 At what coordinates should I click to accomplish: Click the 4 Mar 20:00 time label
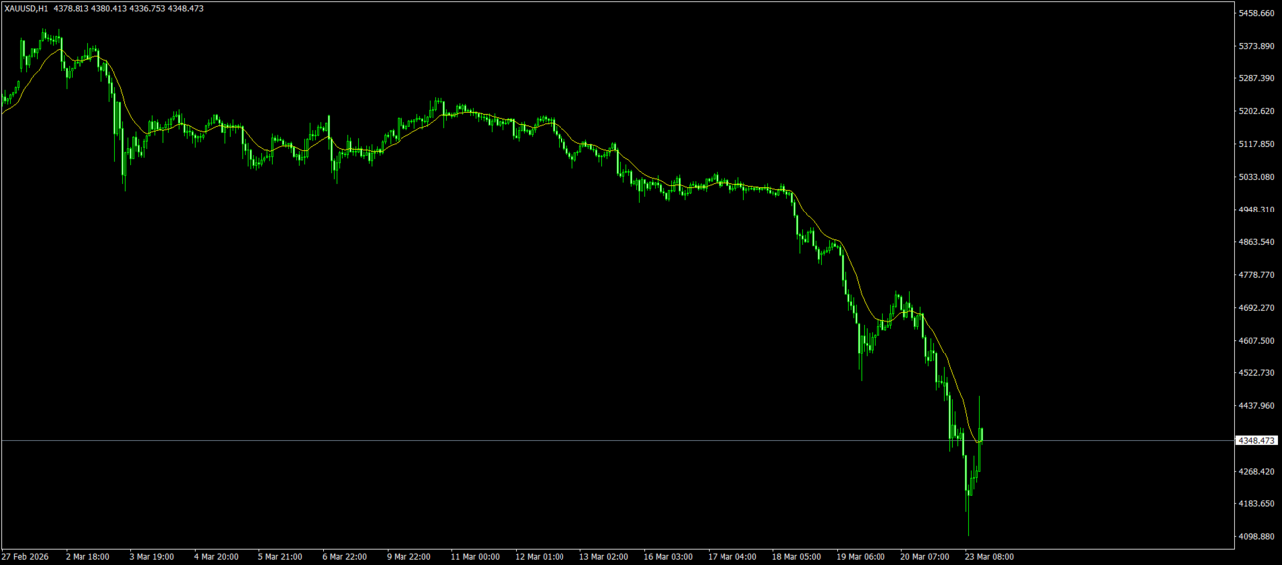point(216,557)
